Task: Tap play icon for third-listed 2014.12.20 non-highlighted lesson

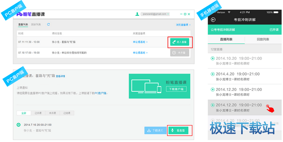Action: click(x=212, y=89)
